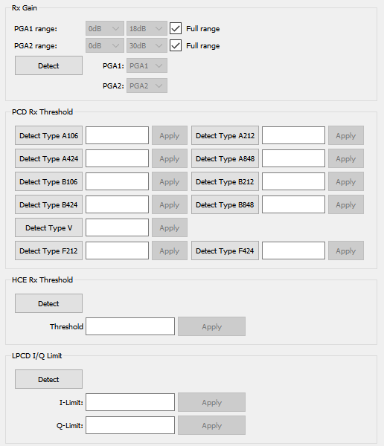
Task: Click Apply next to B848 field
Action: 346,204
